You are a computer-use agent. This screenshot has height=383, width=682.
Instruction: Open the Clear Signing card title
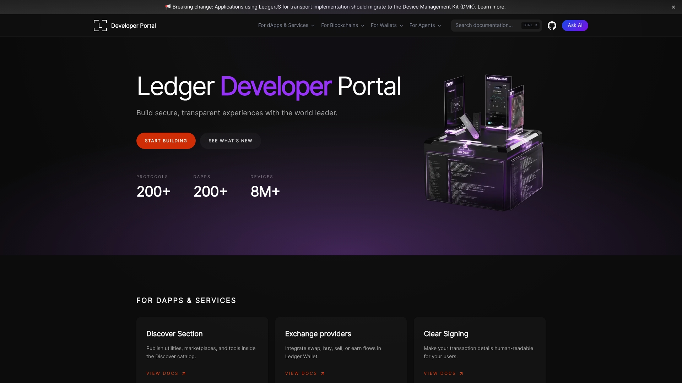tap(446, 334)
